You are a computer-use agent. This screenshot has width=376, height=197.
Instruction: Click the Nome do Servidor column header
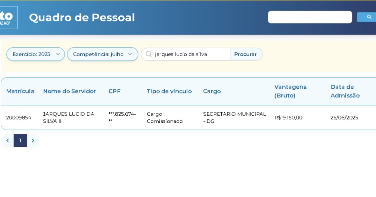click(x=69, y=91)
